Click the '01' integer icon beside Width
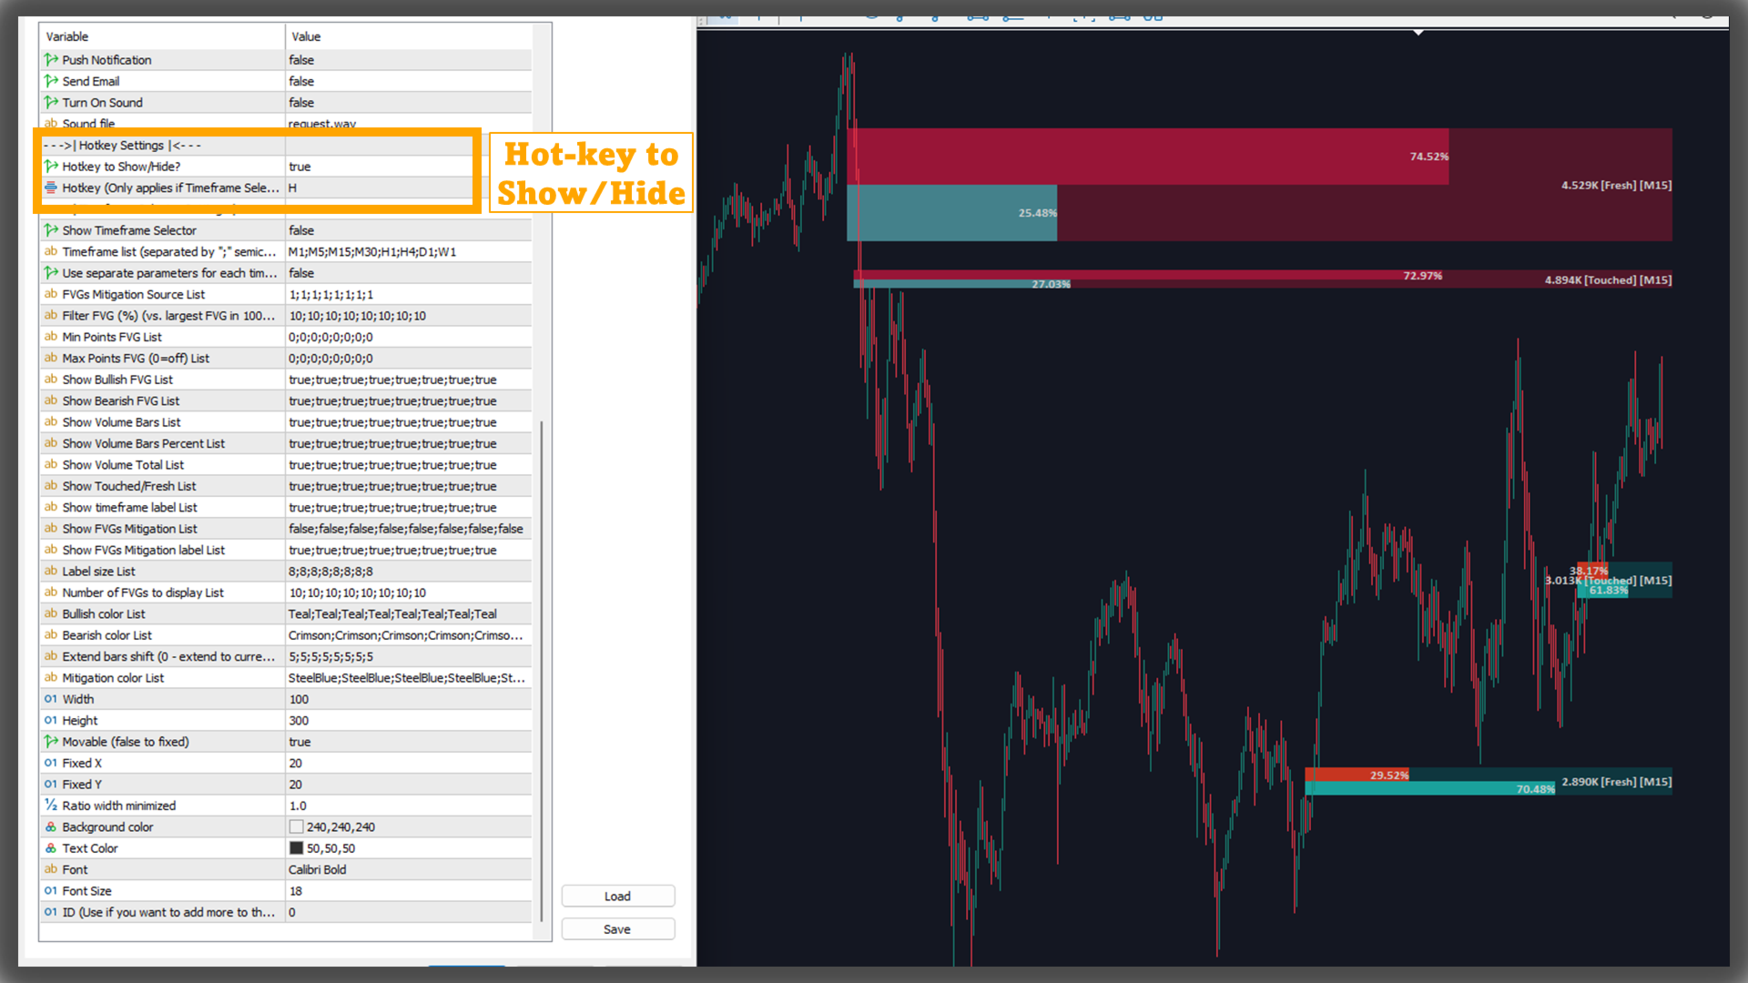The image size is (1748, 983). click(51, 699)
